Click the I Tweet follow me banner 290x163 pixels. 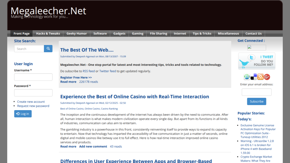pyautogui.click(x=257, y=61)
